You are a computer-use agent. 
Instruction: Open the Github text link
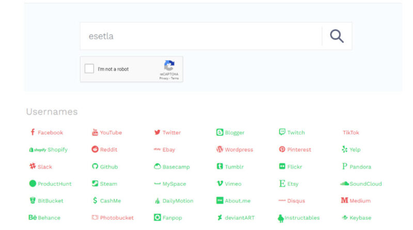pyautogui.click(x=109, y=167)
